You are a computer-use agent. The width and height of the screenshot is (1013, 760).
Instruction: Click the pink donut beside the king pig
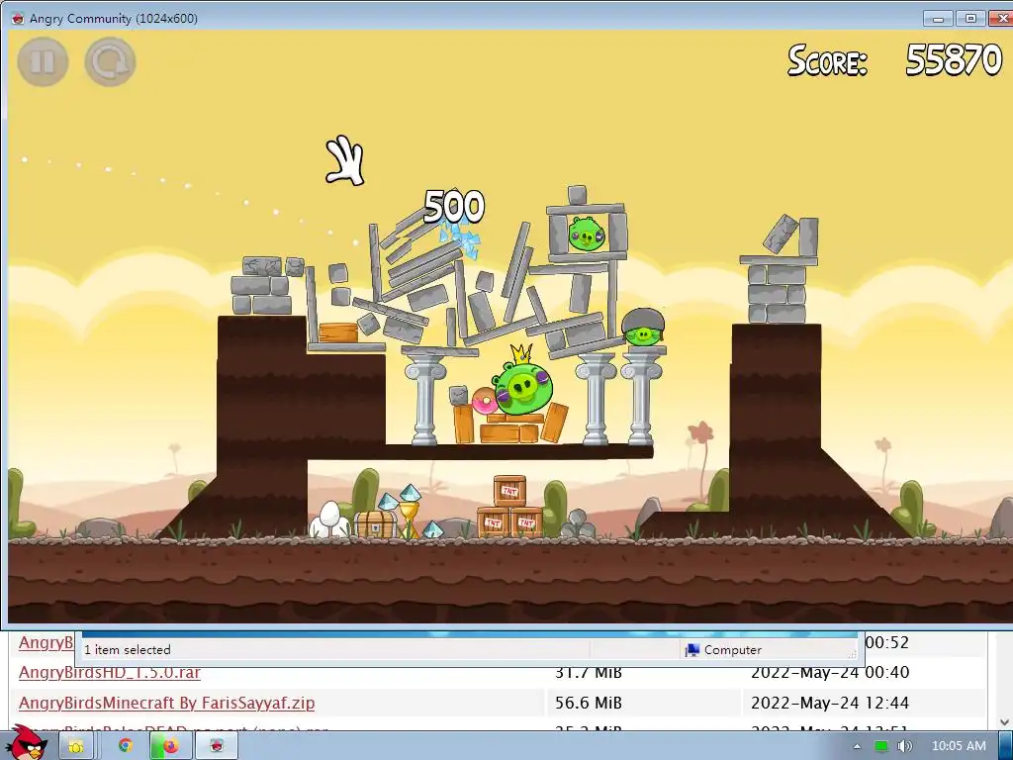click(484, 402)
